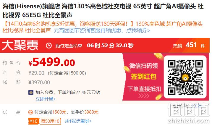Click the ¥10 coupon tag
The width and height of the screenshot is (212, 126).
[34, 121]
